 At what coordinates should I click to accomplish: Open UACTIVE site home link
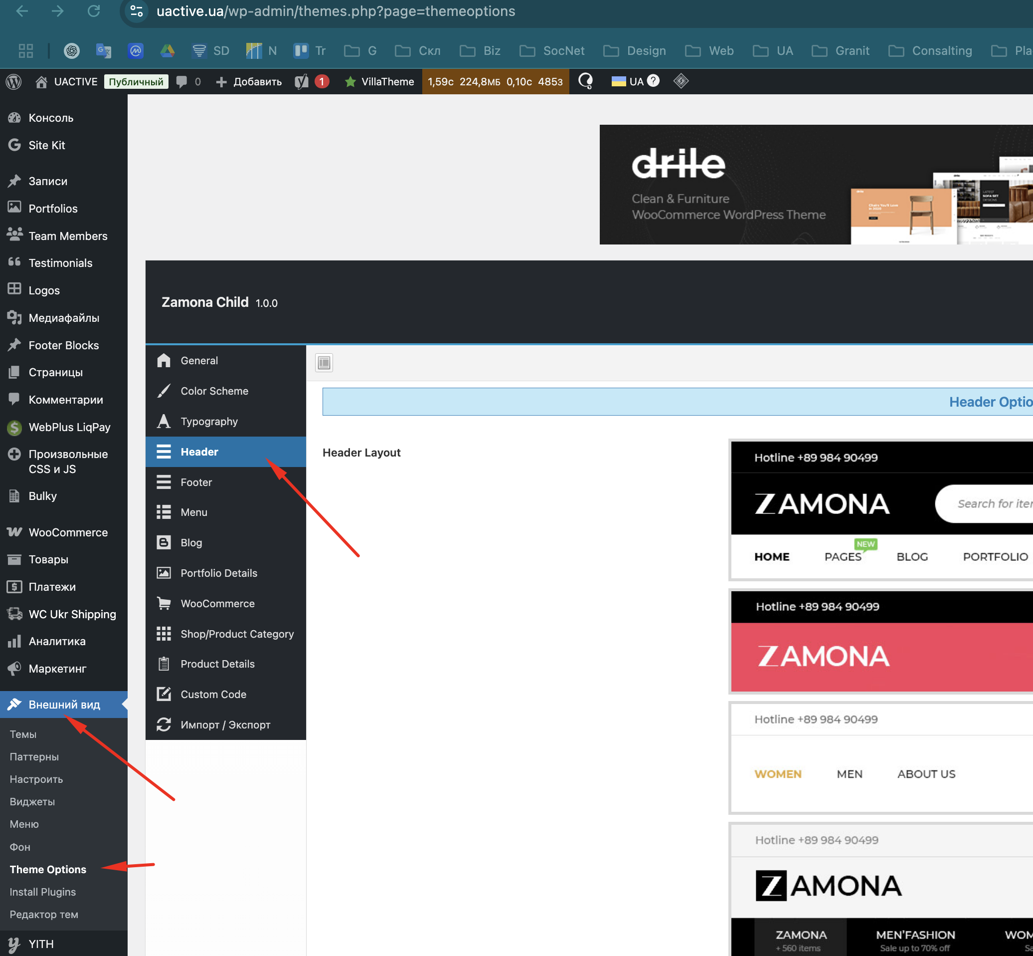pyautogui.click(x=66, y=81)
